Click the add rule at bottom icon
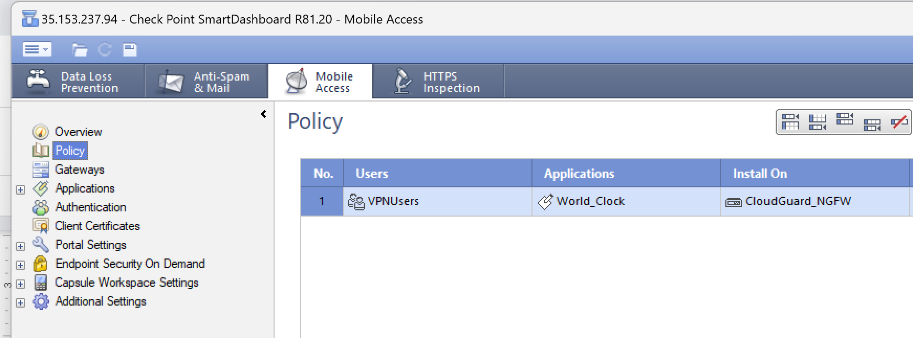Screen dimensions: 913x338 (x=817, y=122)
